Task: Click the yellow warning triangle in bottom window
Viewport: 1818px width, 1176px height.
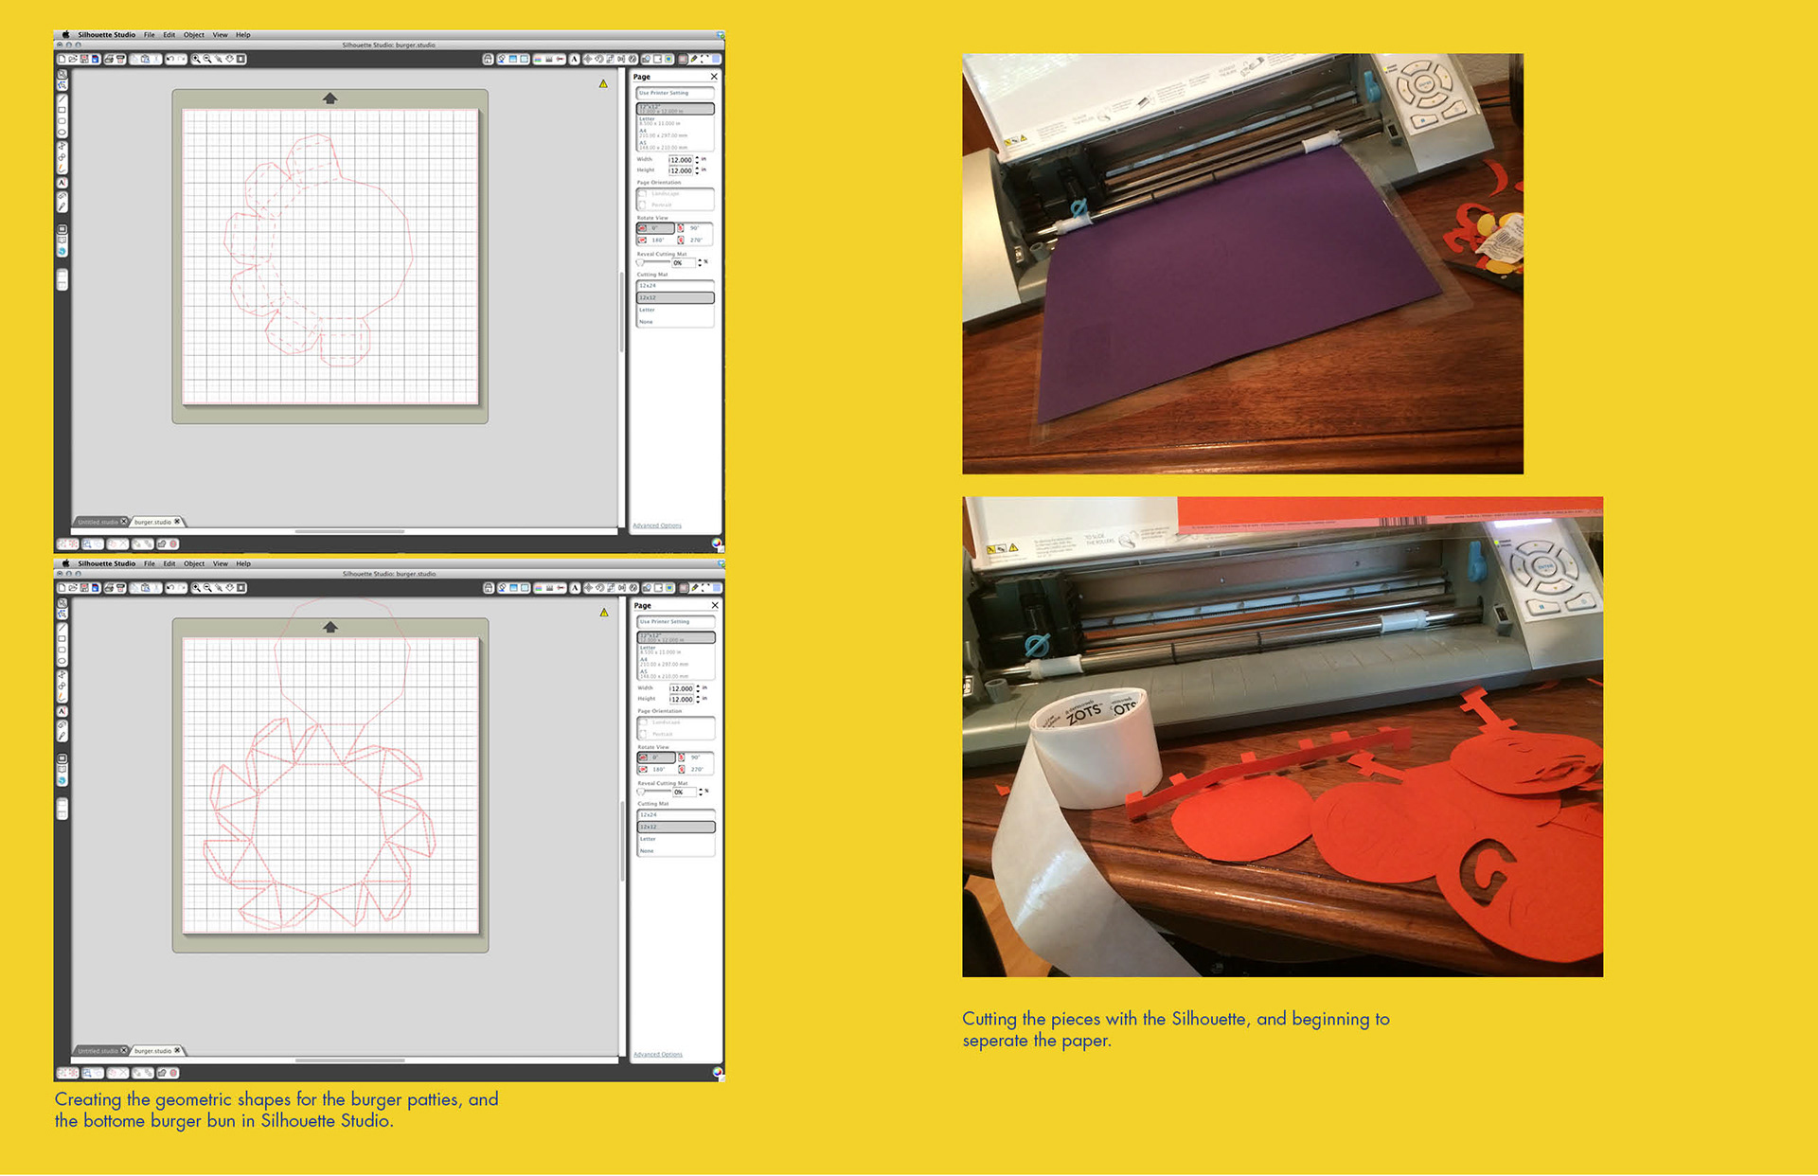Action: tap(604, 613)
